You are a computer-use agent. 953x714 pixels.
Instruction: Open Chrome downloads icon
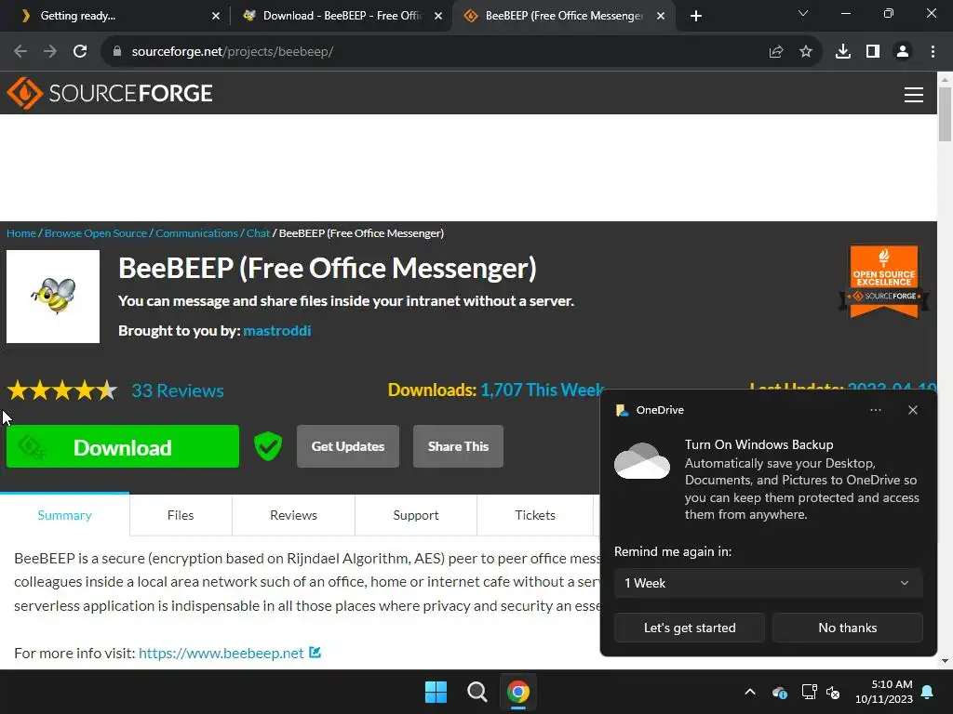[x=843, y=52]
